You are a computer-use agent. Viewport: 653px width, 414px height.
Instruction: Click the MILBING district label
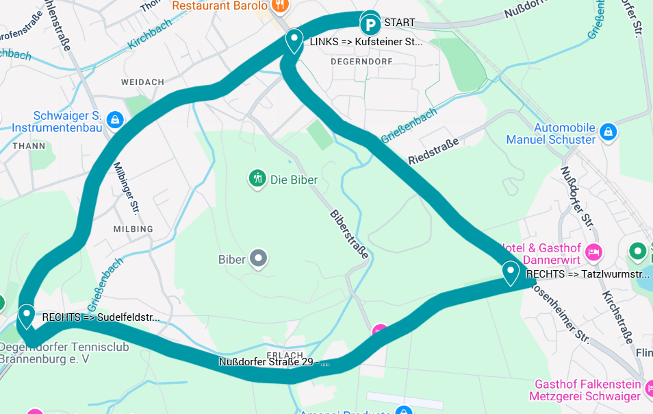click(x=133, y=229)
